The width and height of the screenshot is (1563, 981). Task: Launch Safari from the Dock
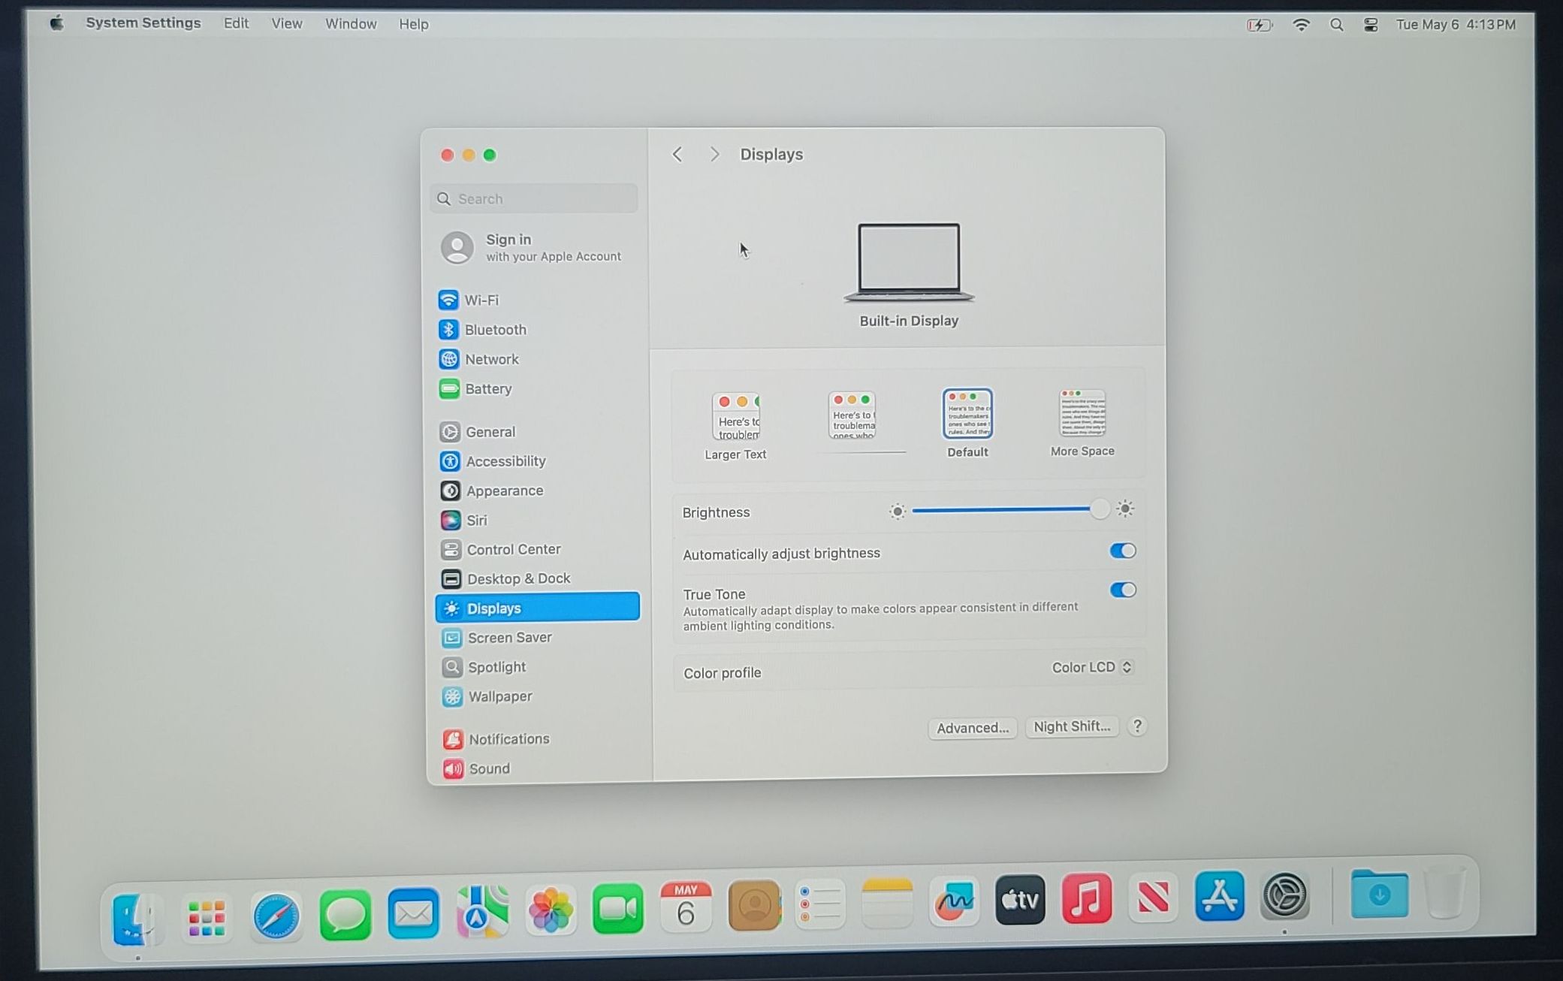coord(276,916)
